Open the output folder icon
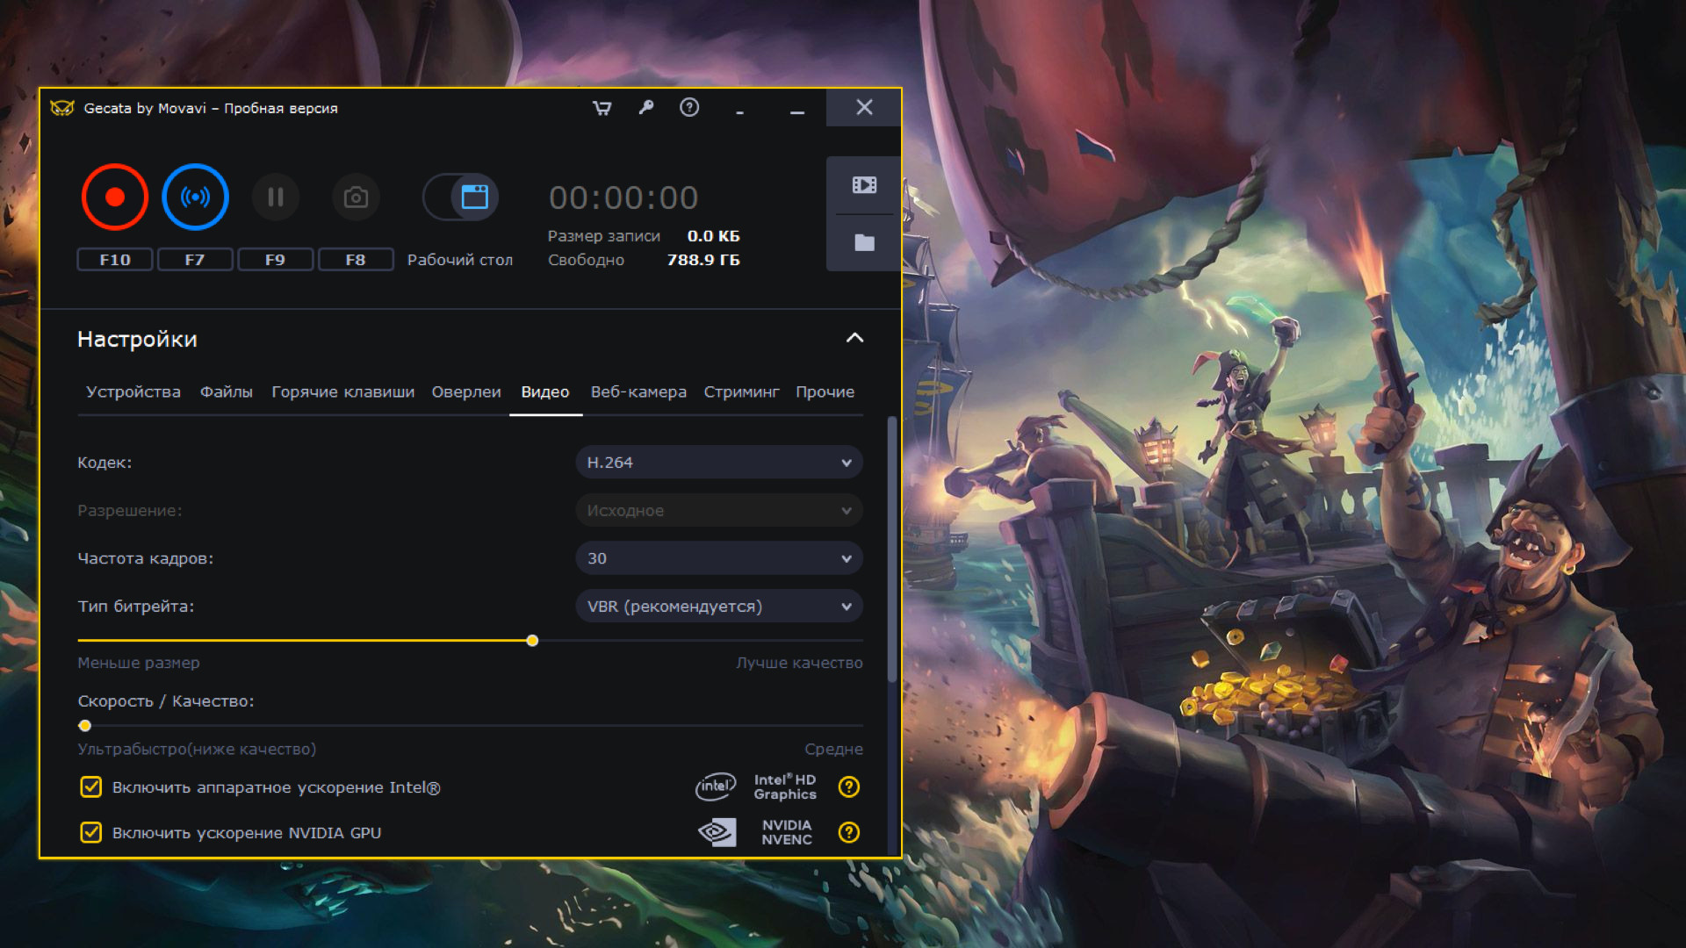The height and width of the screenshot is (948, 1686). coord(864,242)
